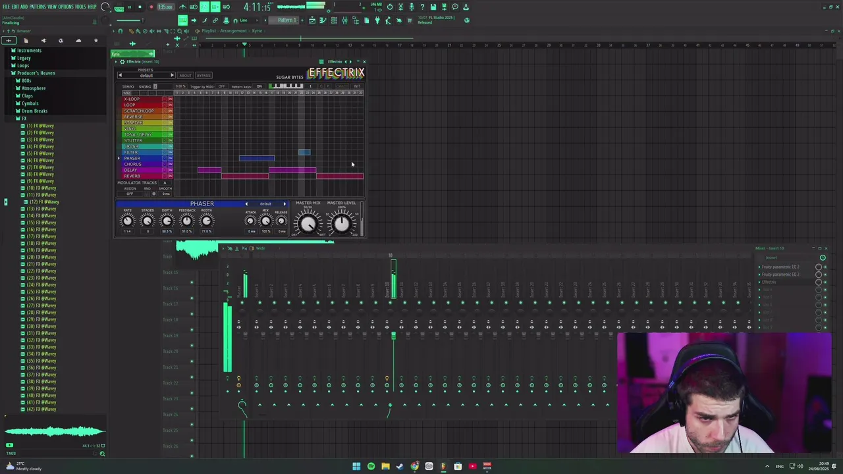
Task: Toggle PHASER effect ON button
Action: 171,158
